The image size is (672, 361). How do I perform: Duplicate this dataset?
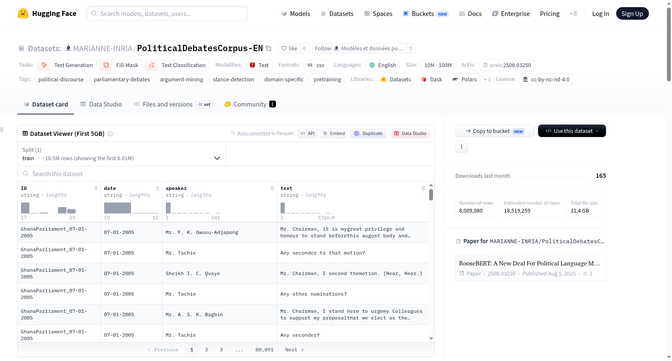[x=368, y=133]
